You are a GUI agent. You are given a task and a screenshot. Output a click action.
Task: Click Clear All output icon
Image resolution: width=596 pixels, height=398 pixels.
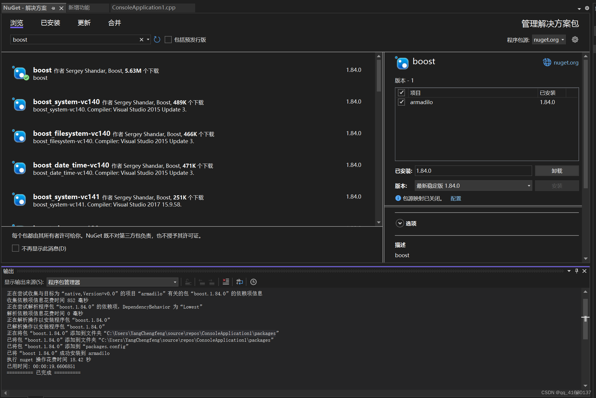tap(226, 282)
